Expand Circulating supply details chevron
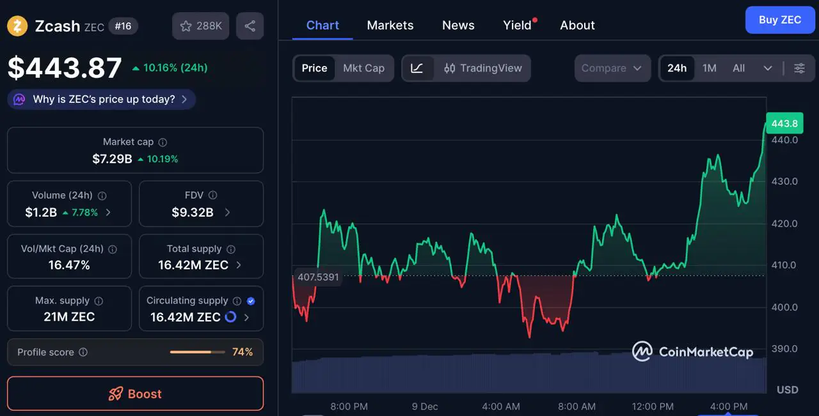 click(x=247, y=318)
